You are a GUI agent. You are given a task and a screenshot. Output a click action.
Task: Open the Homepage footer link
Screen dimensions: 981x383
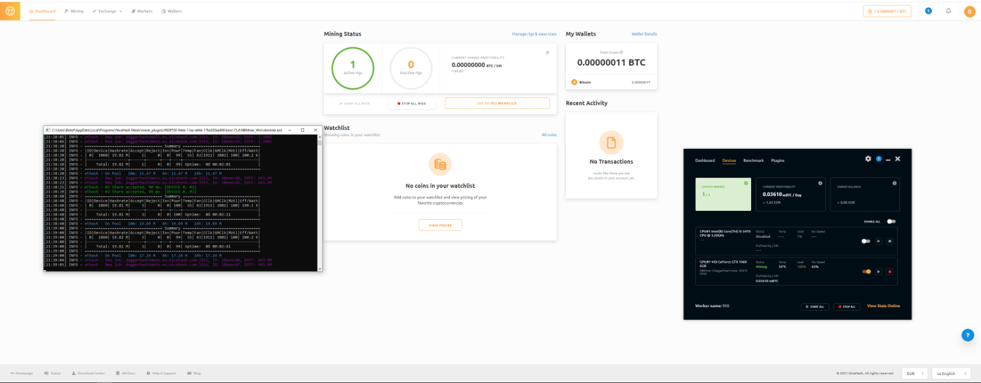coord(21,373)
